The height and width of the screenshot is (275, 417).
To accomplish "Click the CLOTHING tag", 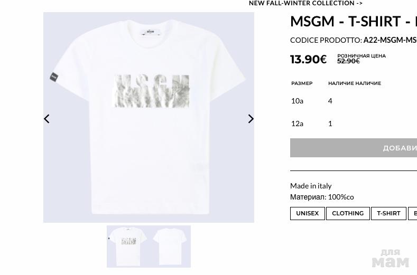I will [348, 213].
